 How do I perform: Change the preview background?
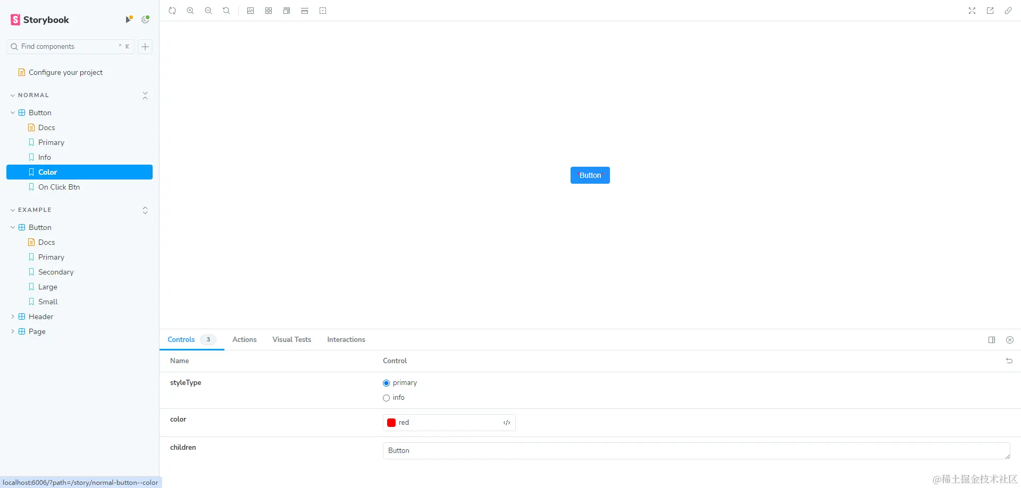[x=250, y=11]
